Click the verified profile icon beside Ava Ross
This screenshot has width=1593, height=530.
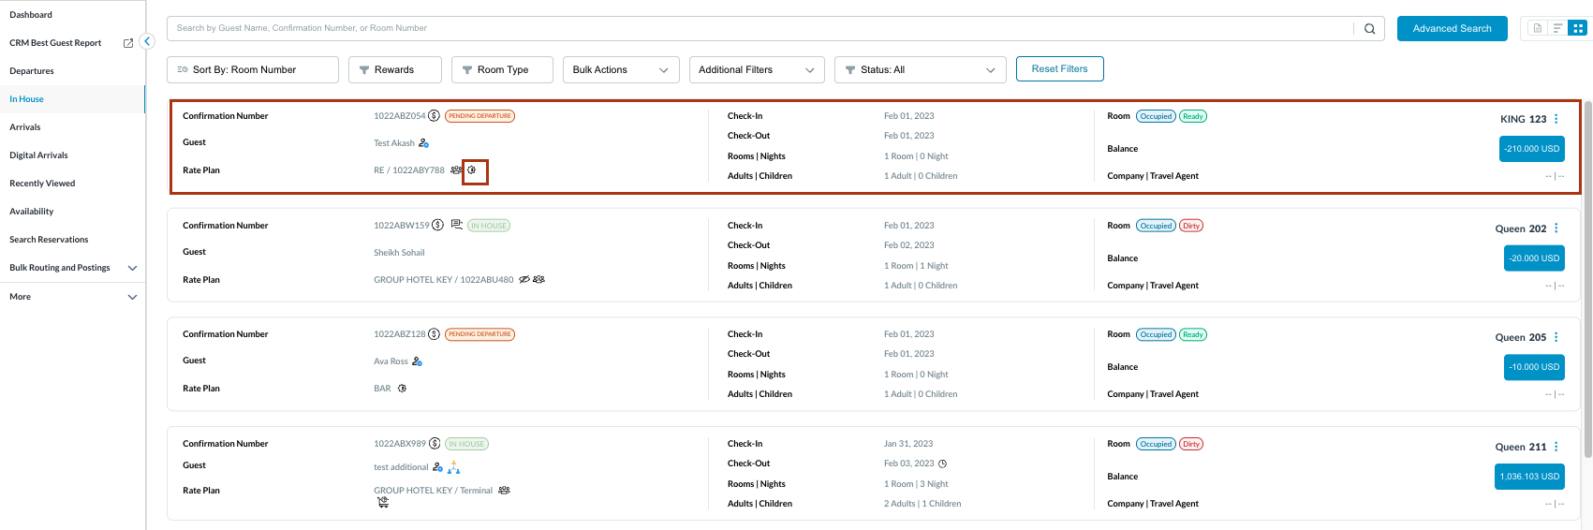[x=417, y=361]
